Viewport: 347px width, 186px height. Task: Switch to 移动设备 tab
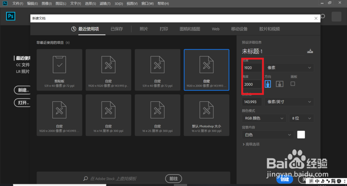(x=239, y=29)
